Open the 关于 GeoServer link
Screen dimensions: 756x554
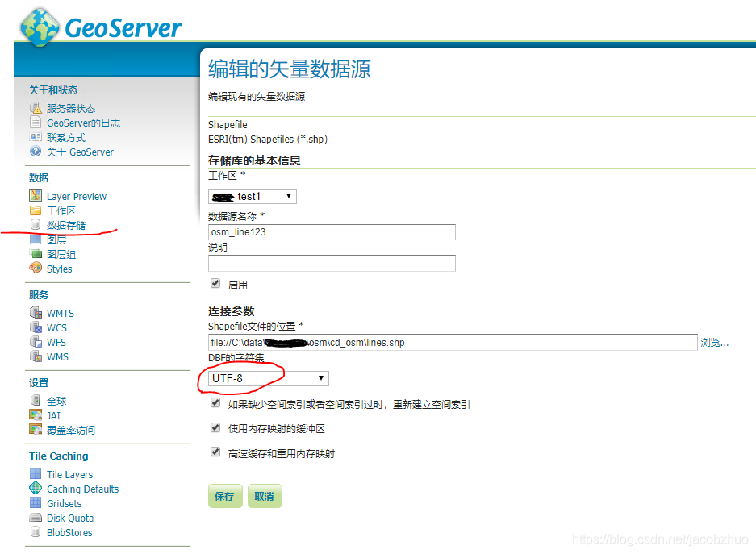(80, 152)
